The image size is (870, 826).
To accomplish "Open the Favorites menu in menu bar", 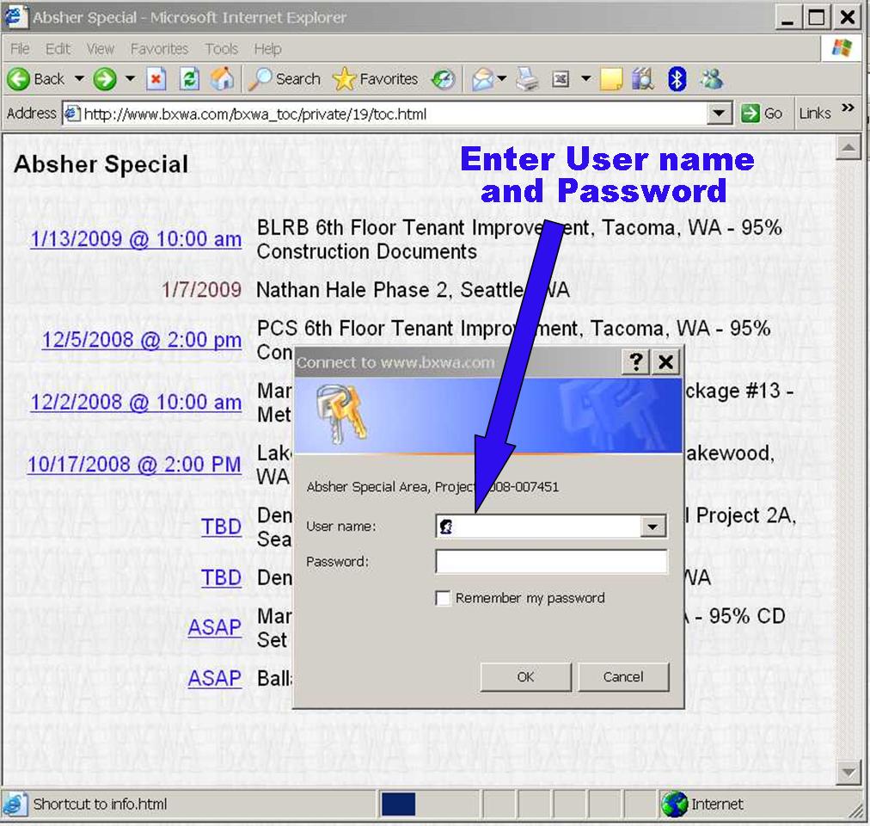I will 159,49.
